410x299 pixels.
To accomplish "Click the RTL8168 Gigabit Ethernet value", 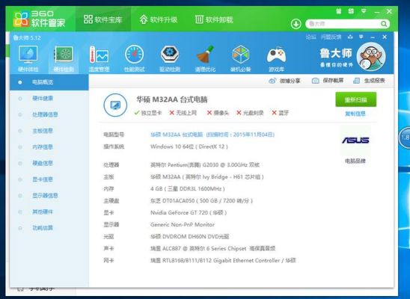I will (x=223, y=261).
